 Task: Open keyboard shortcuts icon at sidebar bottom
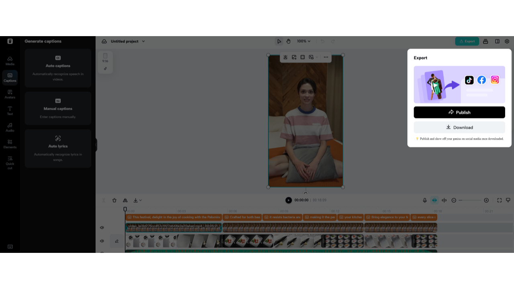pos(10,246)
